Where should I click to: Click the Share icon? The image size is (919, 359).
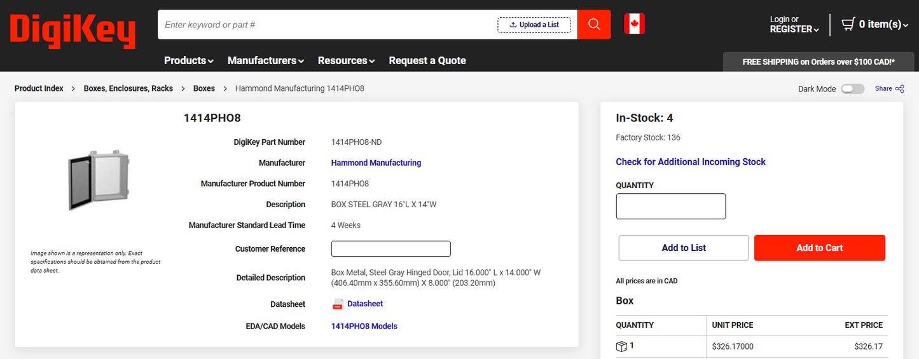click(900, 89)
